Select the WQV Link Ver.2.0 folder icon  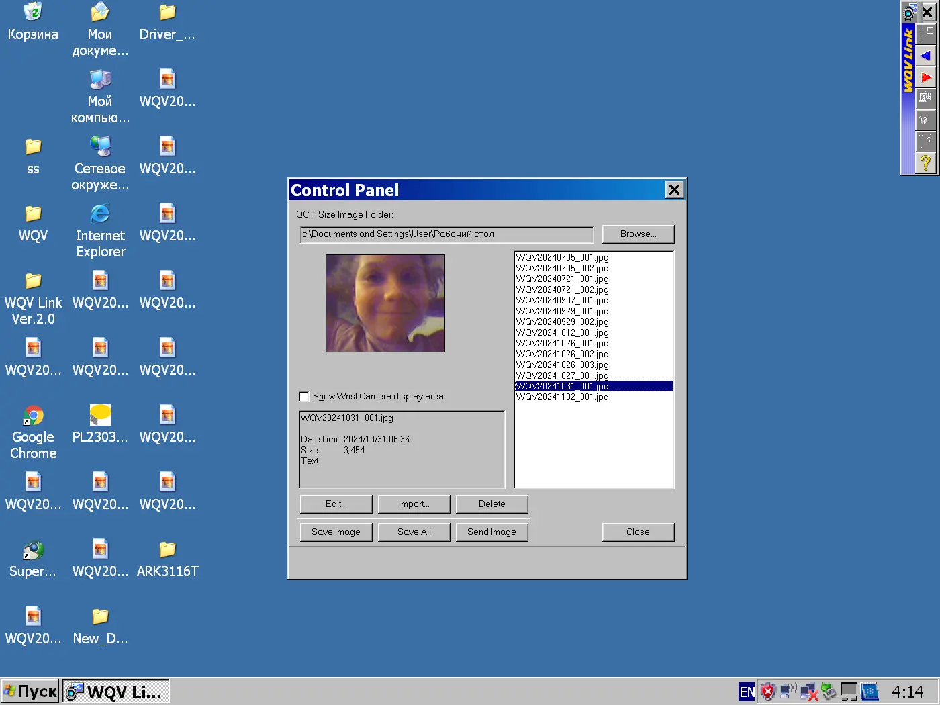tap(33, 298)
